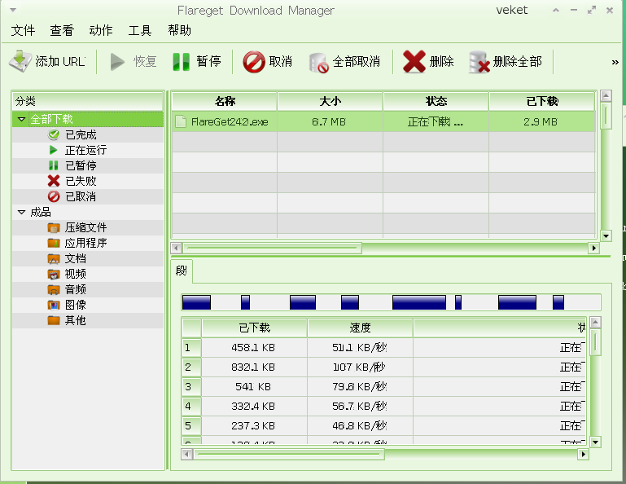Click 其他 folder icon

point(54,320)
